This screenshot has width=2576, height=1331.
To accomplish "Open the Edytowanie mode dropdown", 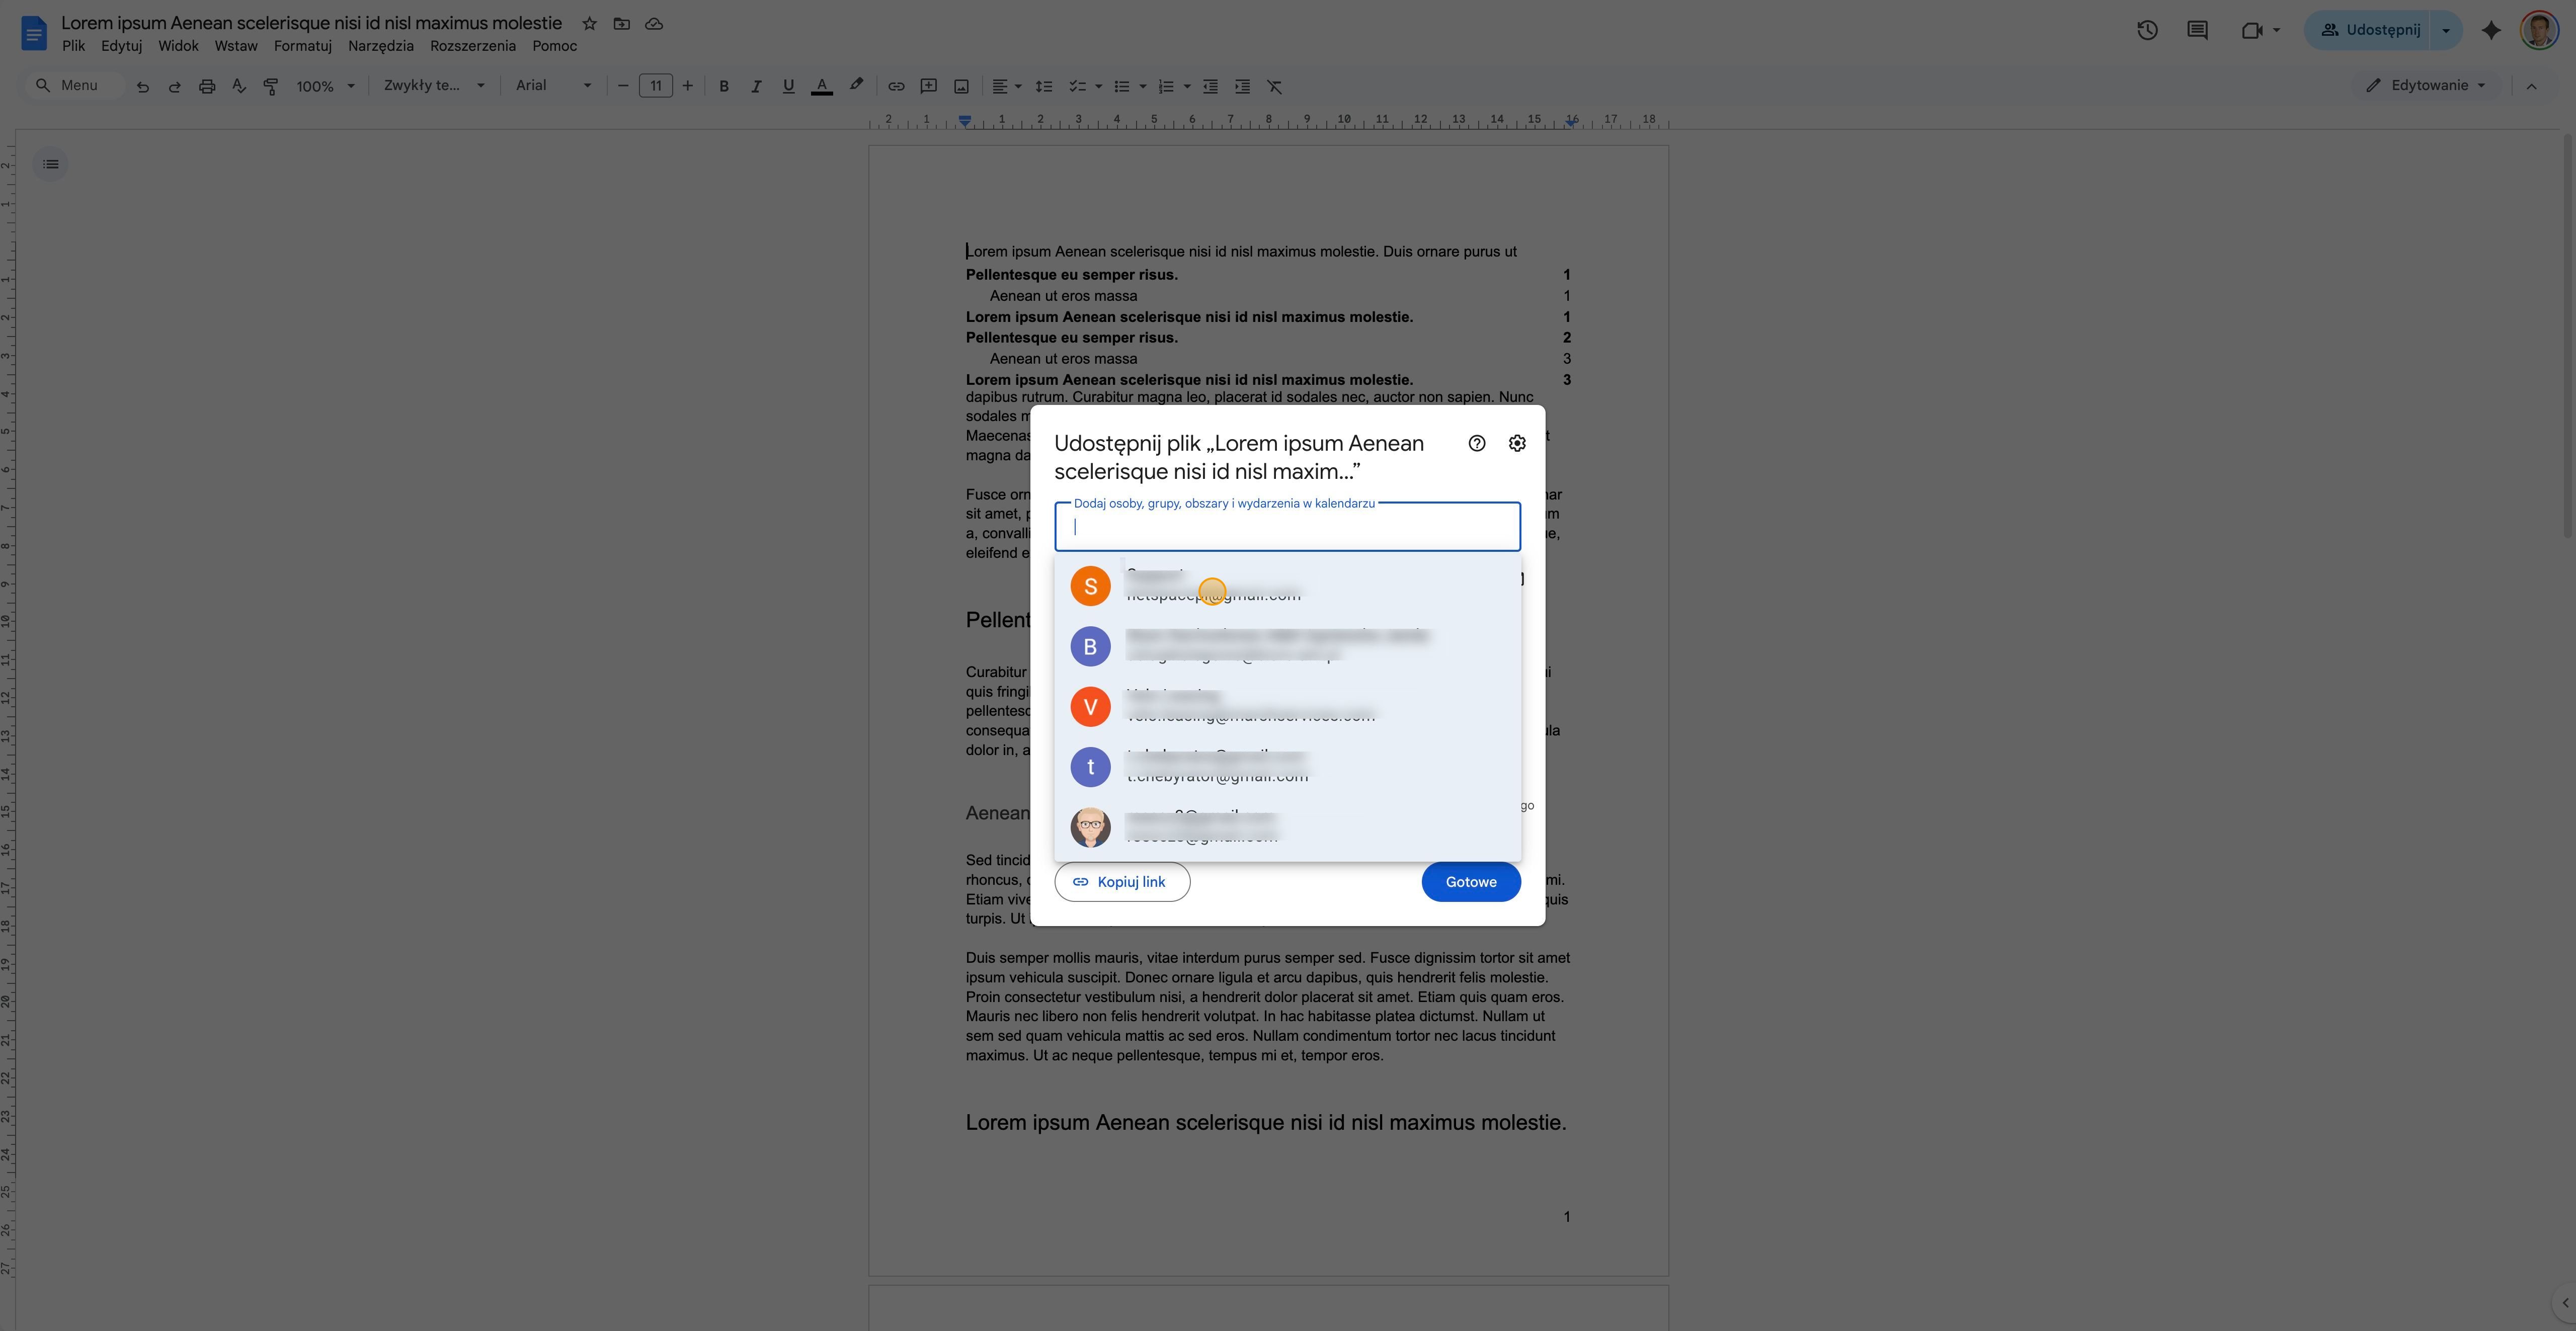I will click(2427, 86).
